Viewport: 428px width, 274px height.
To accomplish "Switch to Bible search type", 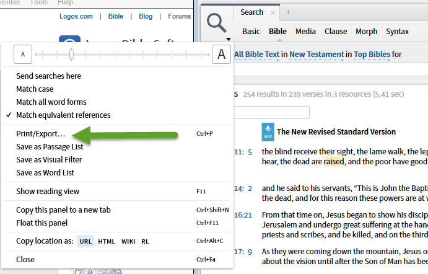I will [277, 32].
